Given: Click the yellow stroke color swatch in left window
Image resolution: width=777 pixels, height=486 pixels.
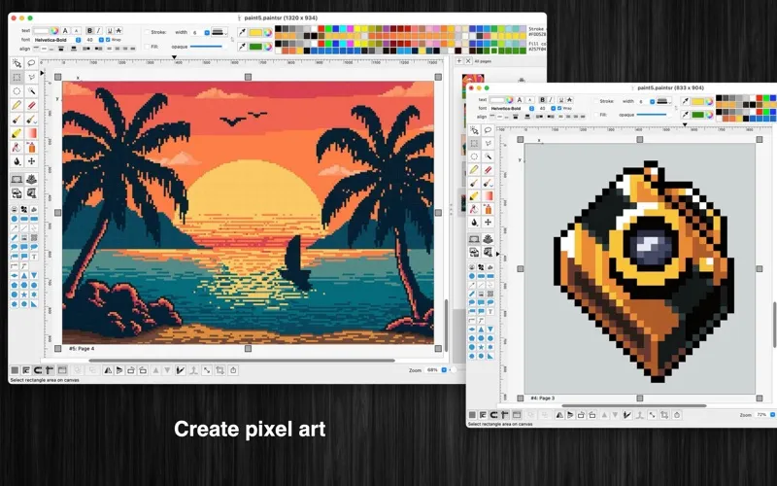Looking at the screenshot, I should click(x=255, y=33).
